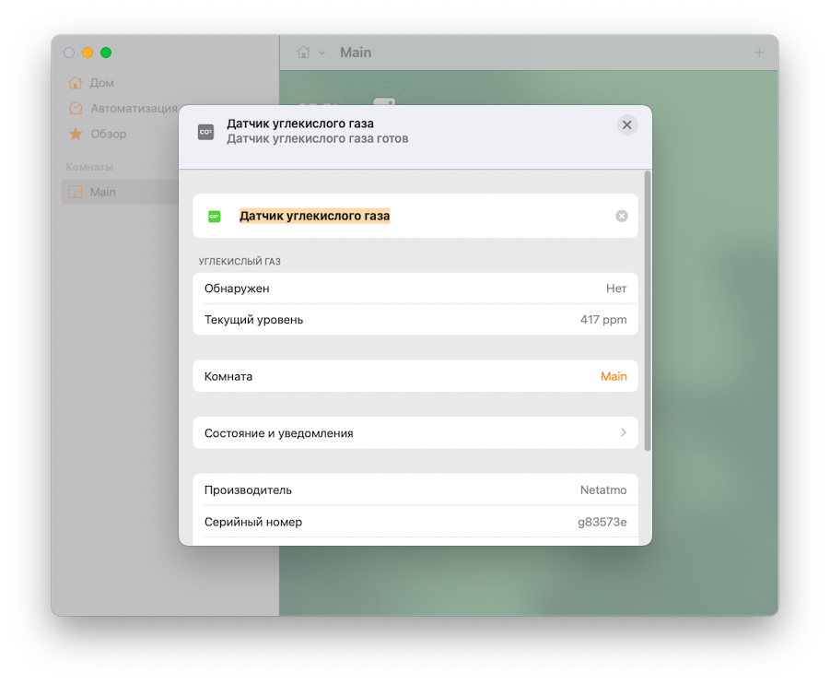This screenshot has height=684, width=830.
Task: Close the carbon dioxide sensor dialog
Action: (x=627, y=125)
